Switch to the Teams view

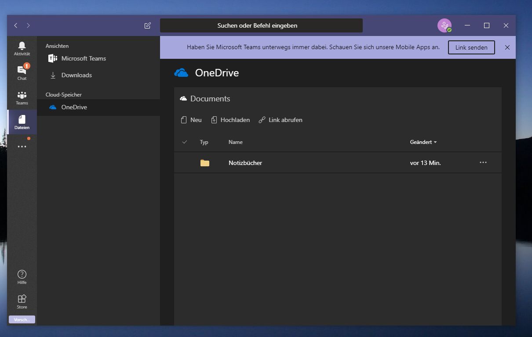(x=22, y=97)
